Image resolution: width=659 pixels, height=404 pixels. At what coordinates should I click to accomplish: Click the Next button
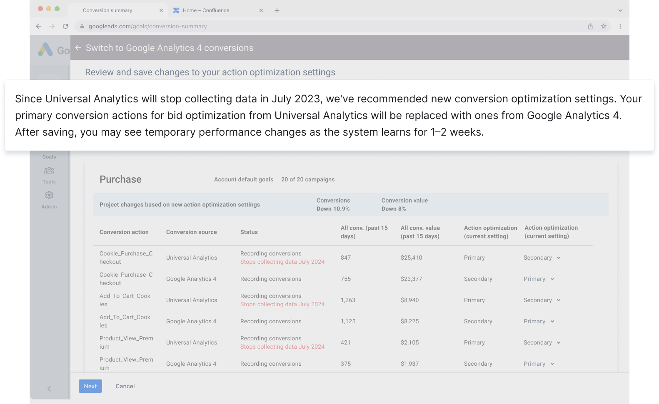tap(90, 386)
